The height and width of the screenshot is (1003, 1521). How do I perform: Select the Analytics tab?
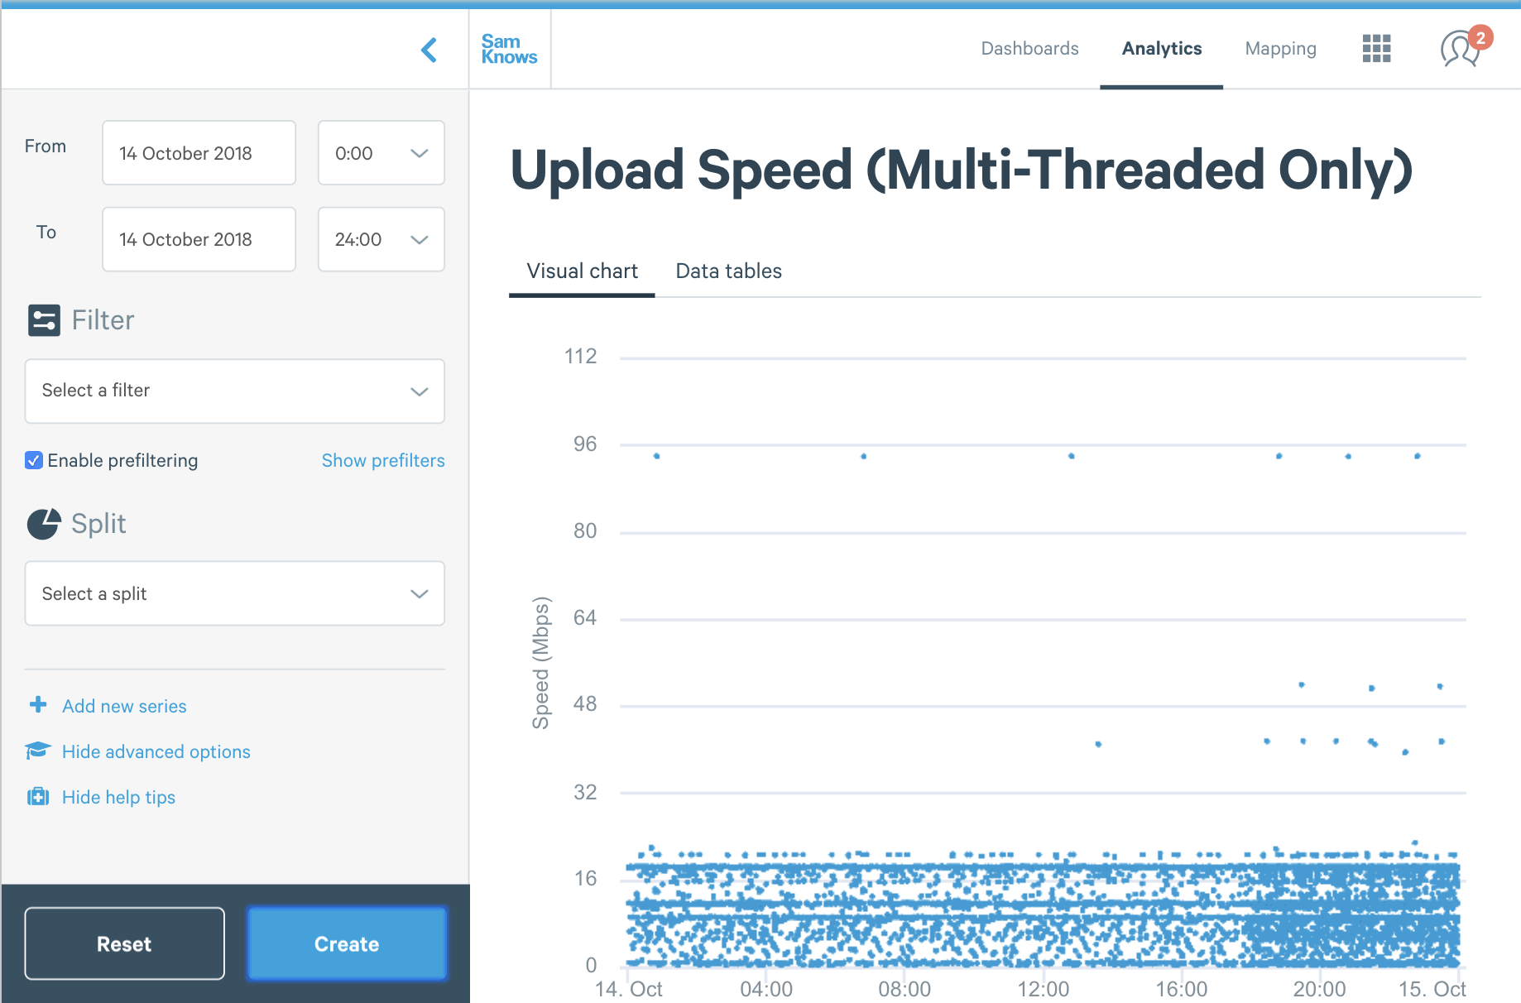point(1162,49)
